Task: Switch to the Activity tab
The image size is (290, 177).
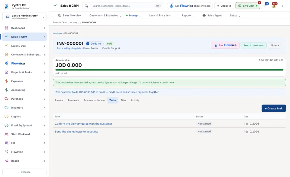Action: point(135,100)
